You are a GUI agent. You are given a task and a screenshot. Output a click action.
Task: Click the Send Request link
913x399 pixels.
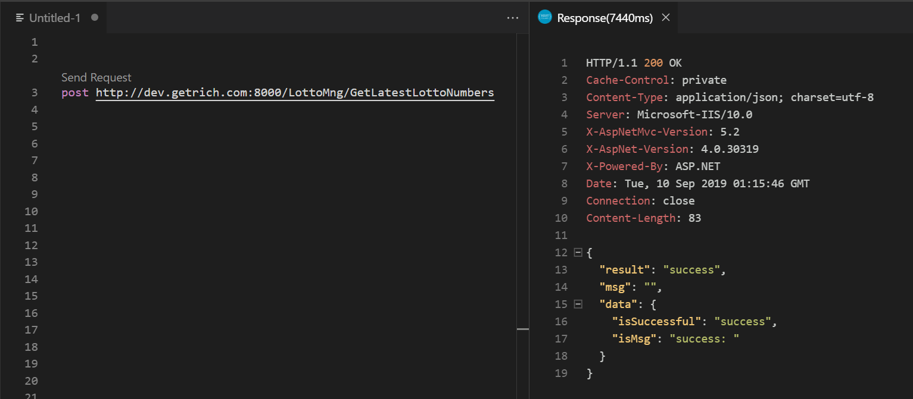(96, 77)
